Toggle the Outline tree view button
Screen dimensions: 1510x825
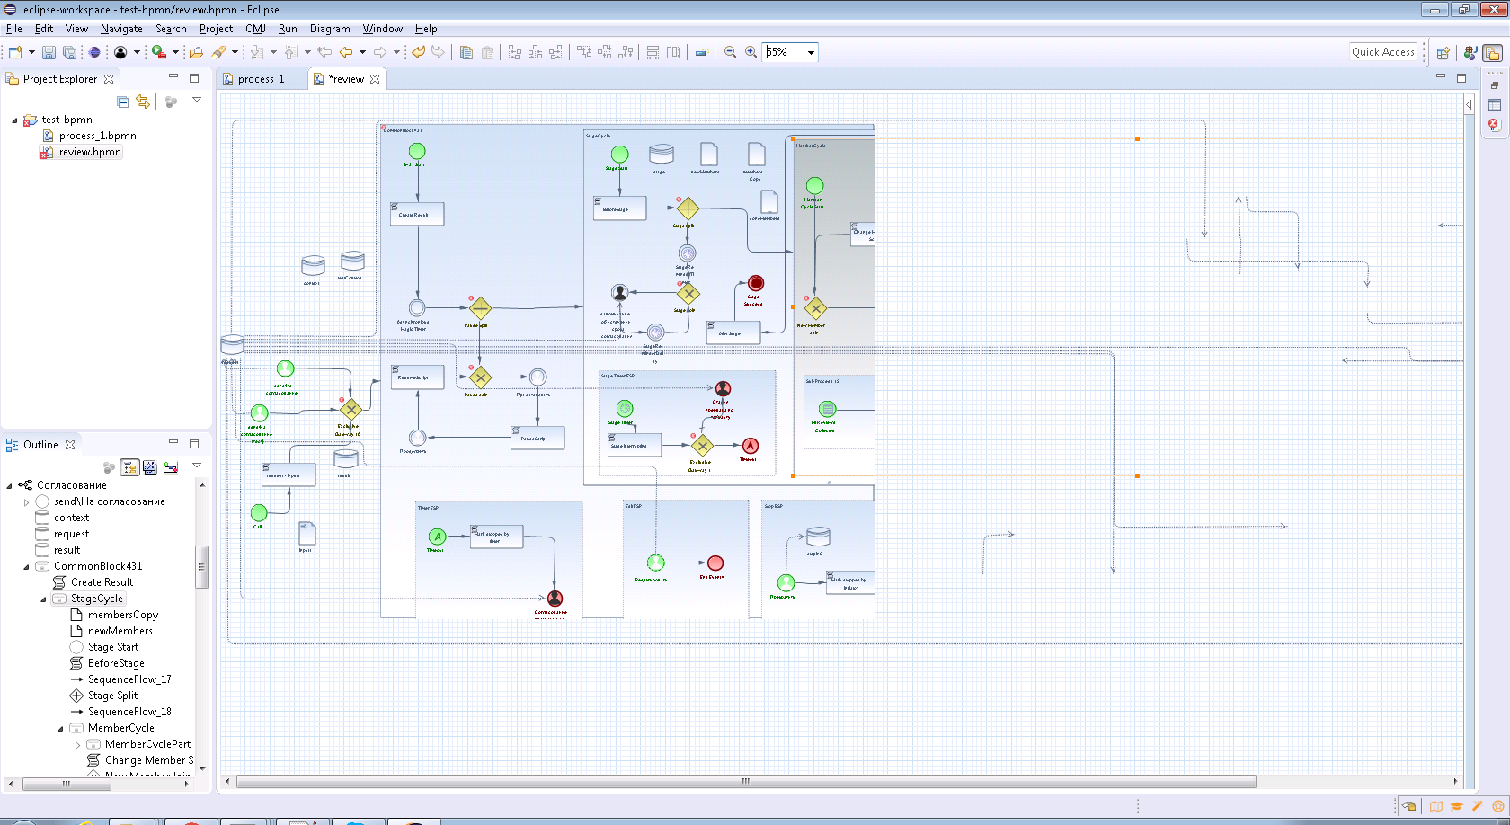[130, 466]
